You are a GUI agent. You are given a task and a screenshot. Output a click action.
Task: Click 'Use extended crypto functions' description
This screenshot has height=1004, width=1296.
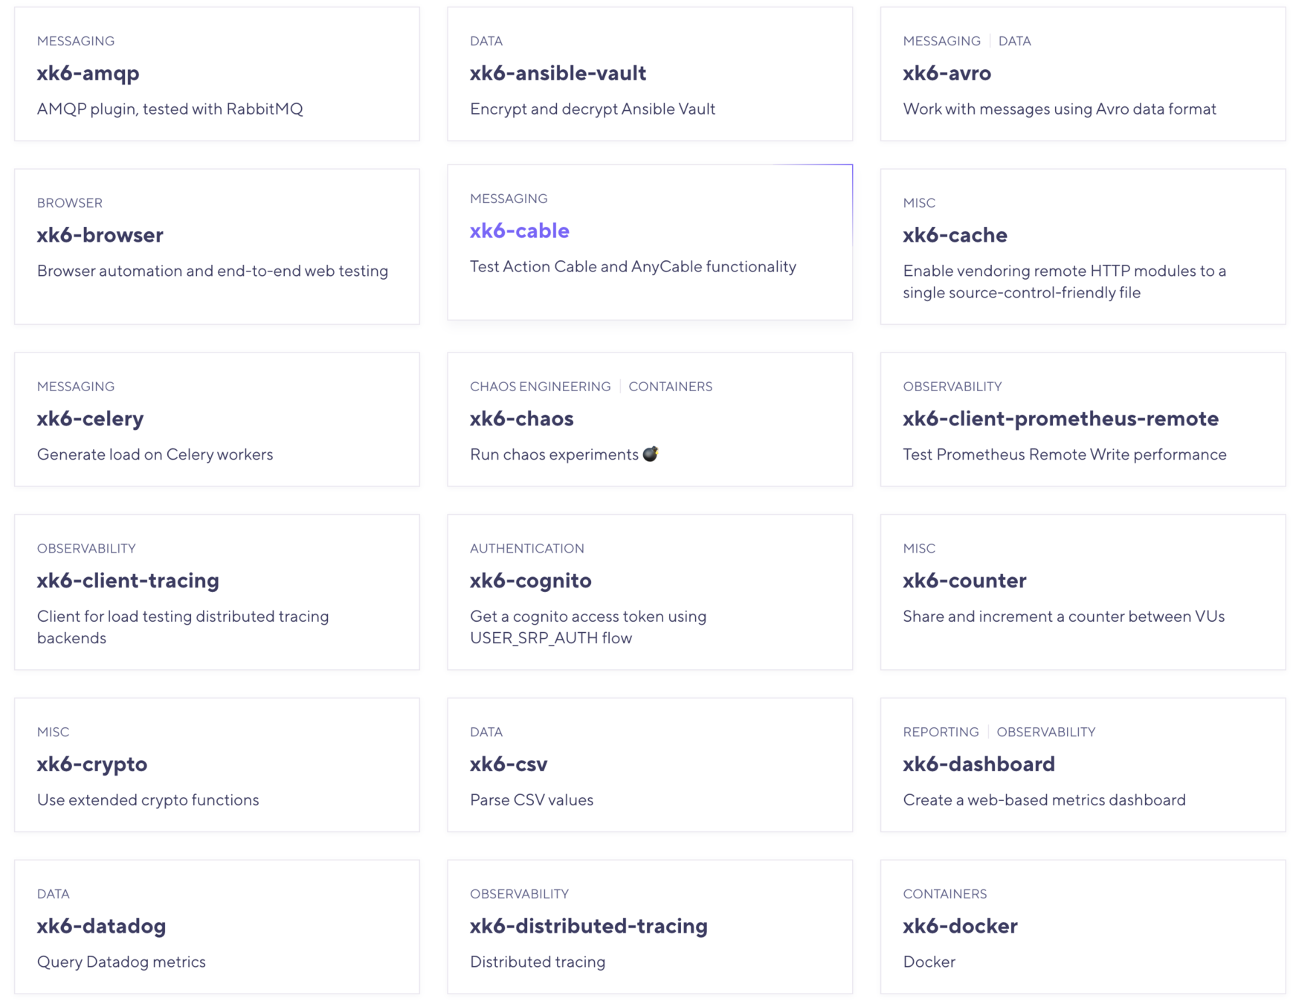[x=148, y=801]
